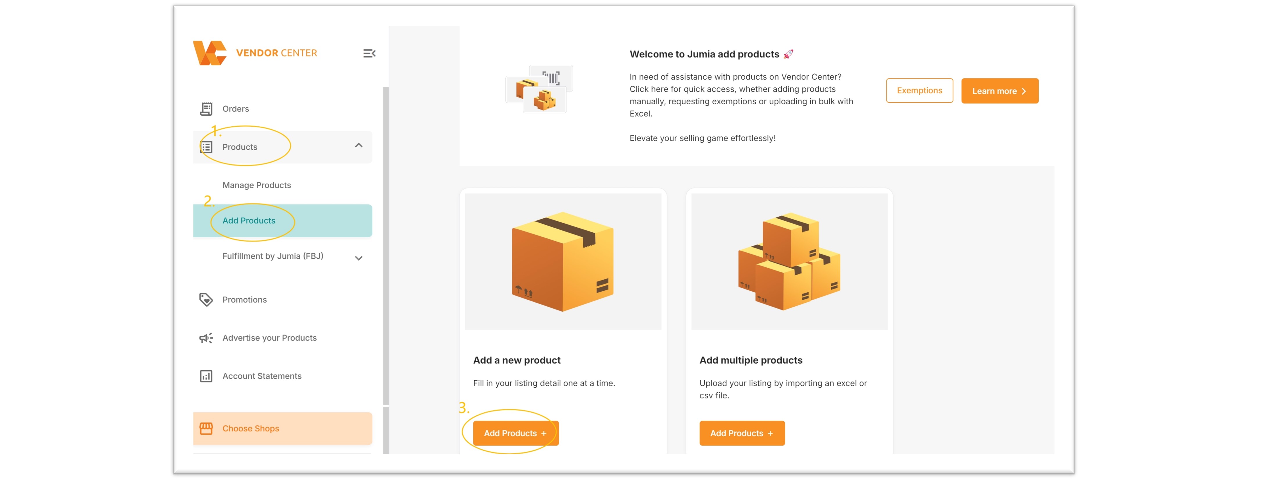Open the Fulfillment by Jumia (FBJ) item
Image resolution: width=1280 pixels, height=480 pixels.
(273, 256)
